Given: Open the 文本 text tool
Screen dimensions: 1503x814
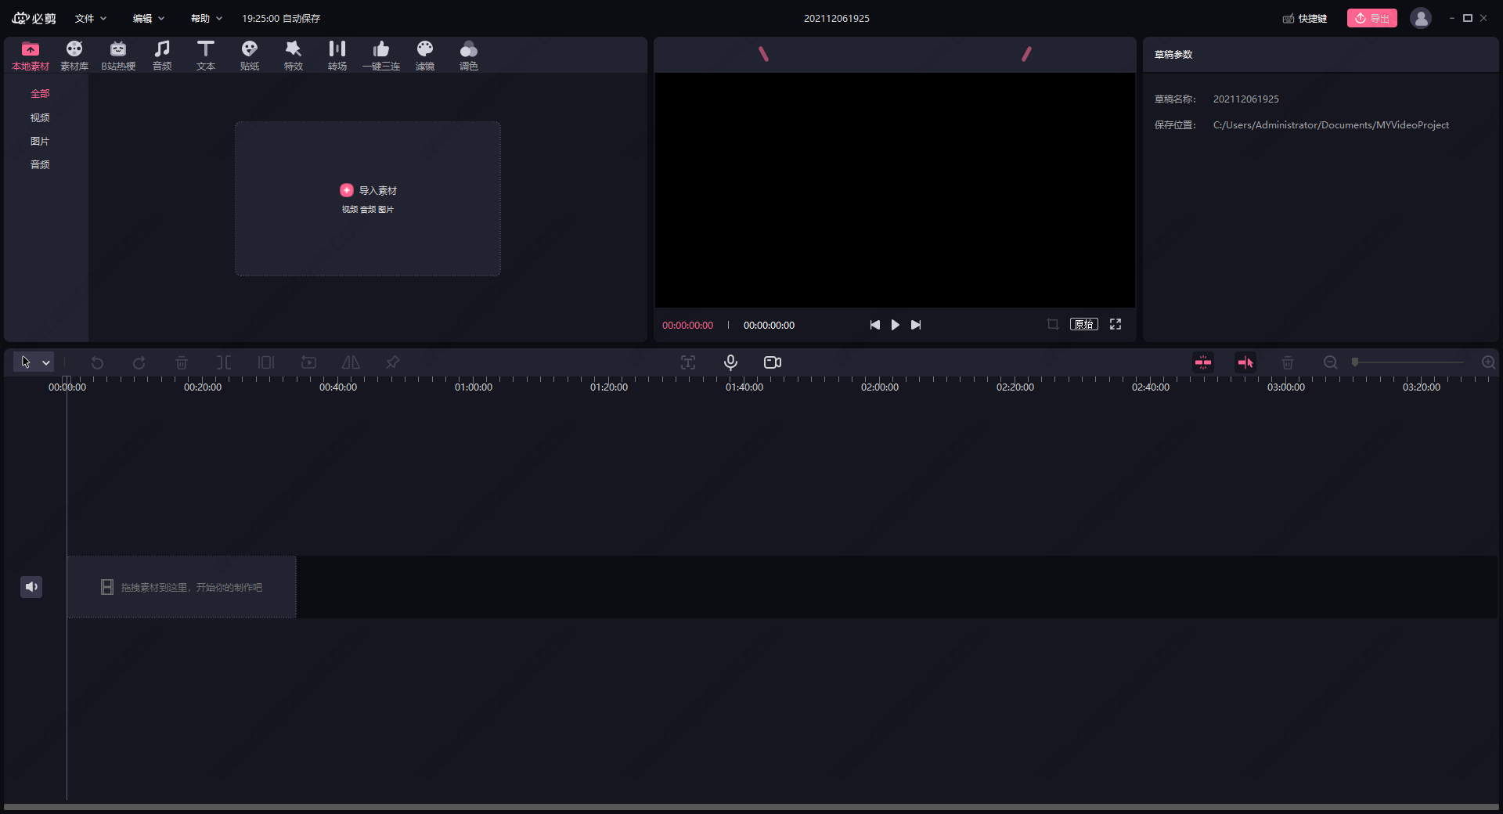Looking at the screenshot, I should point(206,56).
